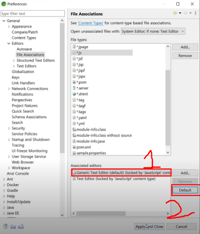Select the Text Editor entry icon
200x234 pixels.
[x=74, y=179]
